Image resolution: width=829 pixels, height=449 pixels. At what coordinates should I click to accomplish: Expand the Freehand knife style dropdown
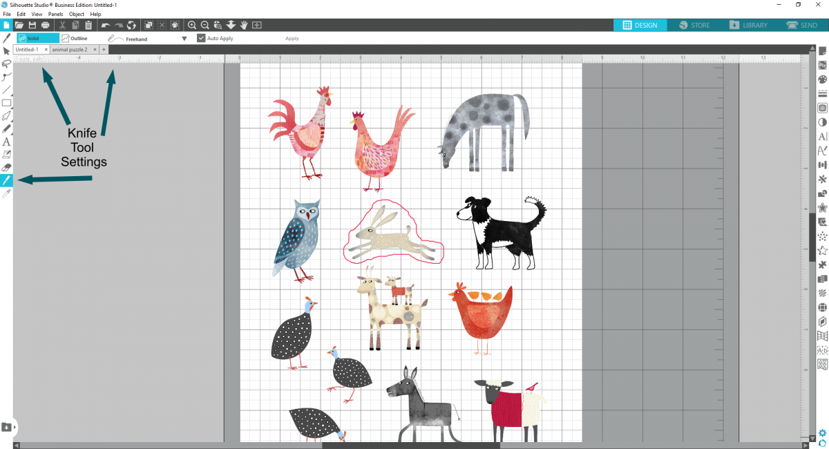click(184, 39)
